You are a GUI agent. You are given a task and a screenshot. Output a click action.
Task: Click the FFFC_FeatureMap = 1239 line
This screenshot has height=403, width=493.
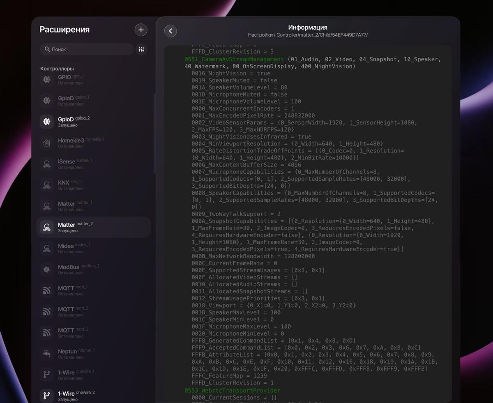point(229,375)
